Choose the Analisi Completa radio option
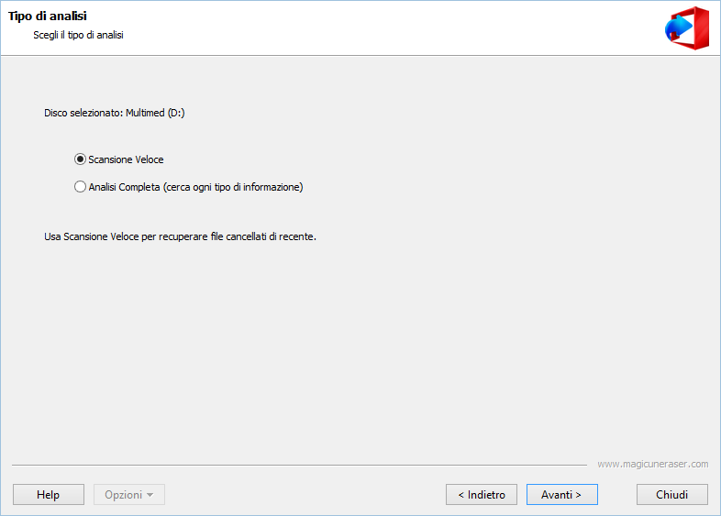This screenshot has height=516, width=721. (x=80, y=187)
